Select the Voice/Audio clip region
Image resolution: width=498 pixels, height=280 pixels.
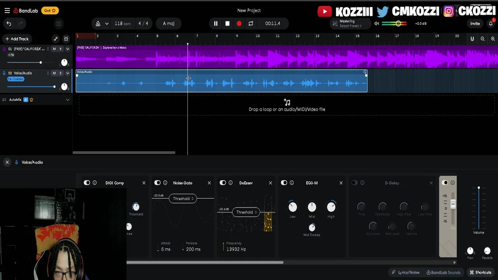pyautogui.click(x=221, y=81)
